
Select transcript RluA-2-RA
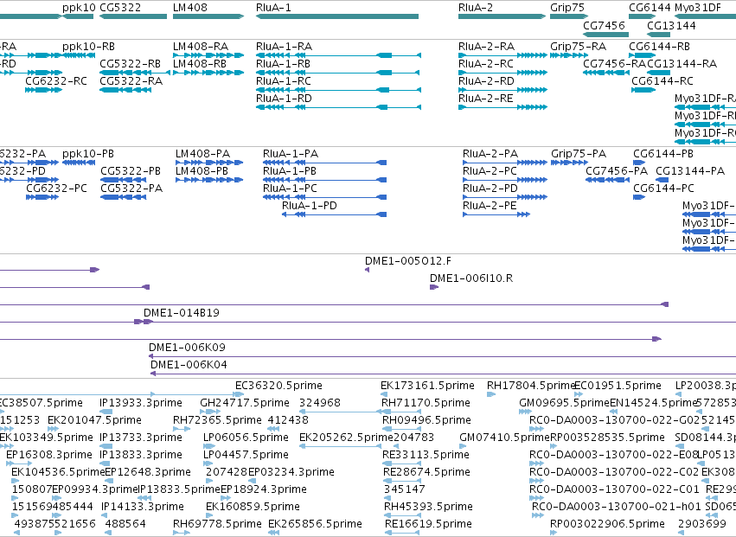coord(486,47)
